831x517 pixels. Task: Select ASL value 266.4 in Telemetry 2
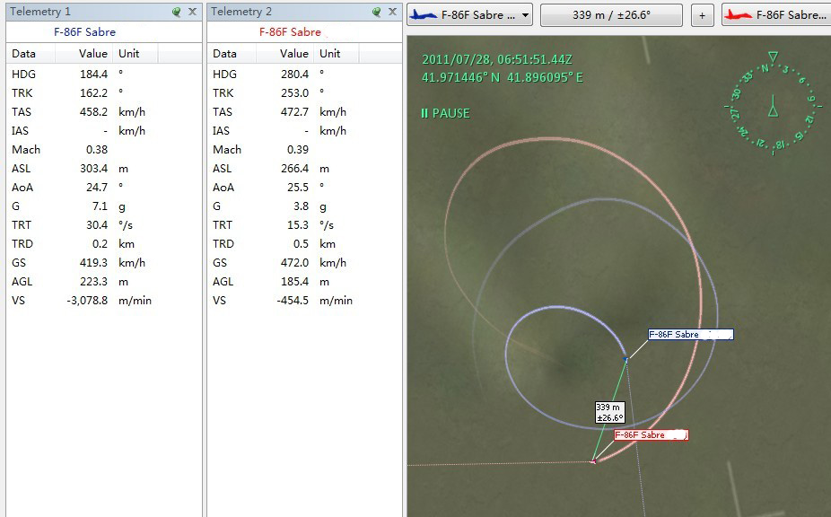tap(294, 169)
